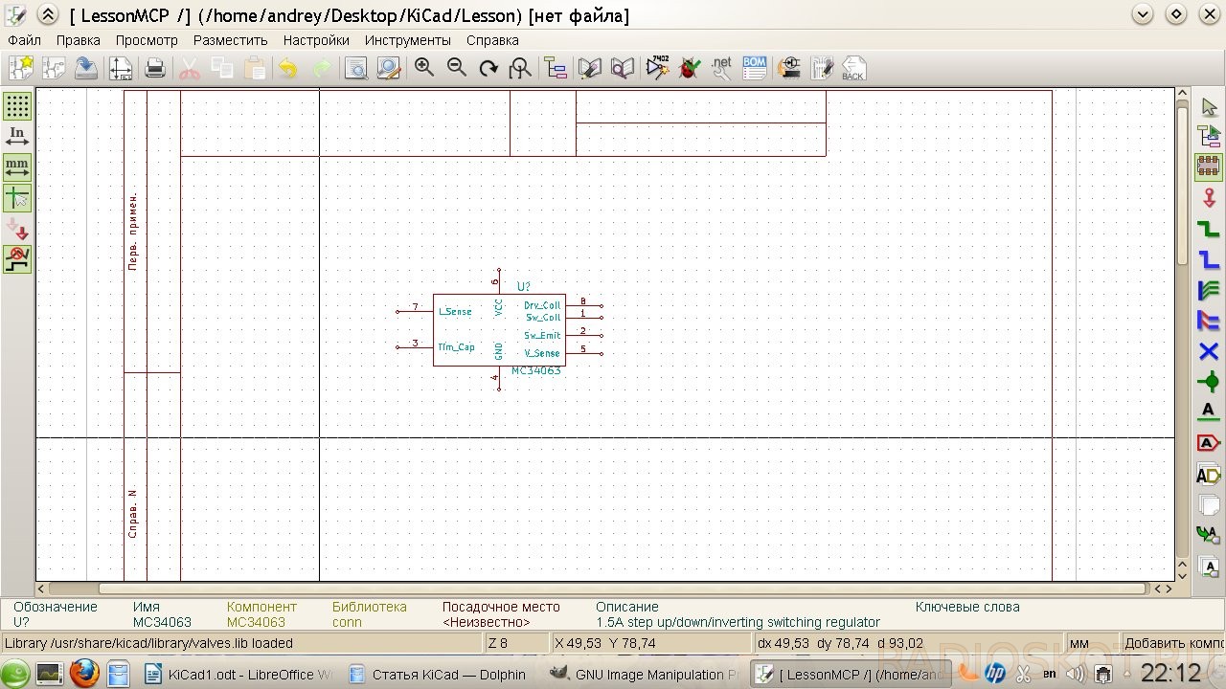Generate the bill of materials

pos(755,68)
